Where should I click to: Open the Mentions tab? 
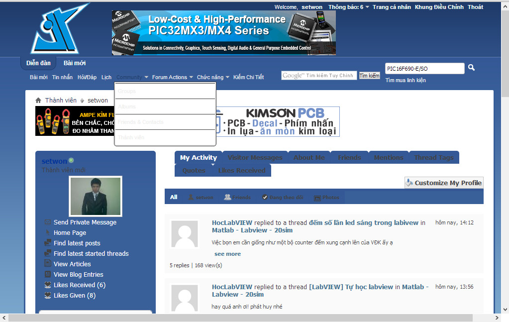(x=389, y=157)
